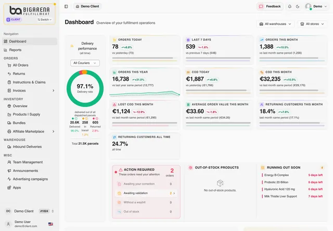The image size is (333, 231).
Task: Click the Team Management icon
Action: (9, 162)
